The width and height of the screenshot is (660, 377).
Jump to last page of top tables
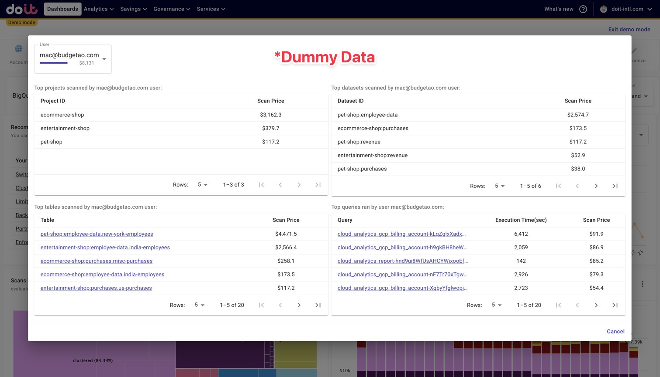(318, 305)
